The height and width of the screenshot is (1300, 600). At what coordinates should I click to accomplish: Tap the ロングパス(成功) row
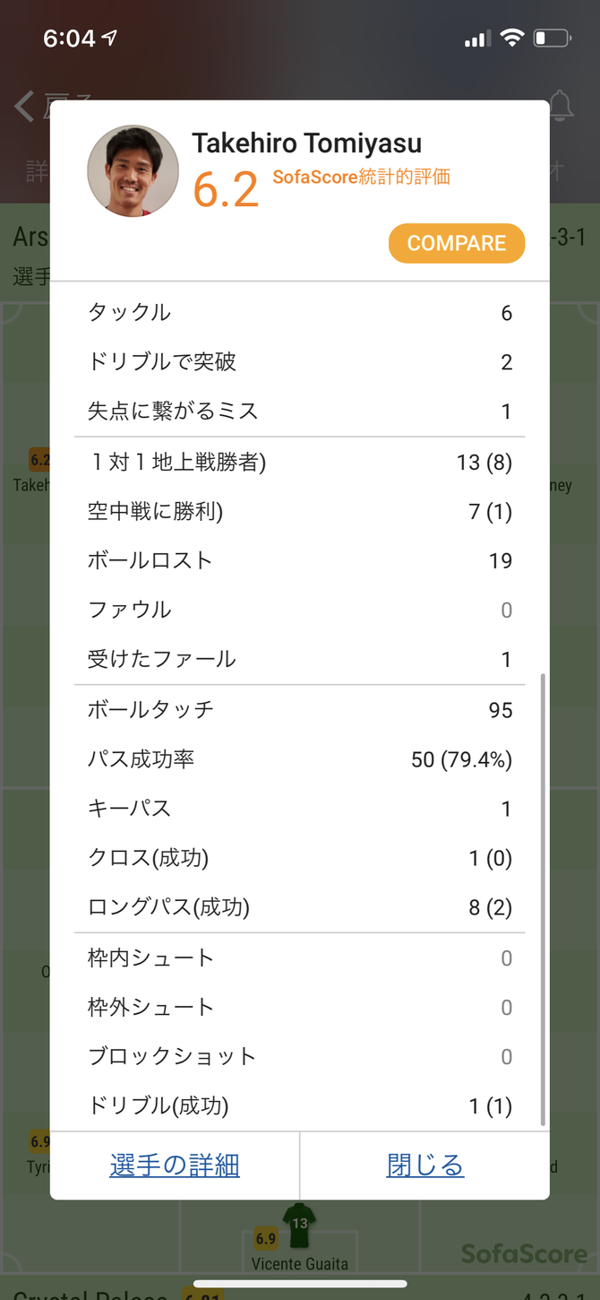[x=300, y=907]
